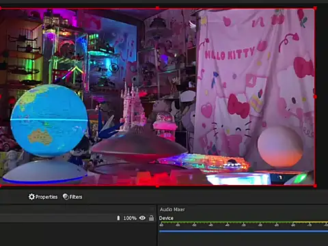
Task: Open source Properties with gear icon
Action: tap(43, 197)
